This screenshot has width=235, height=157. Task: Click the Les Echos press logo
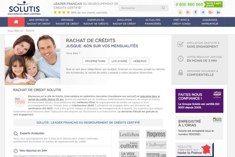click(129, 134)
